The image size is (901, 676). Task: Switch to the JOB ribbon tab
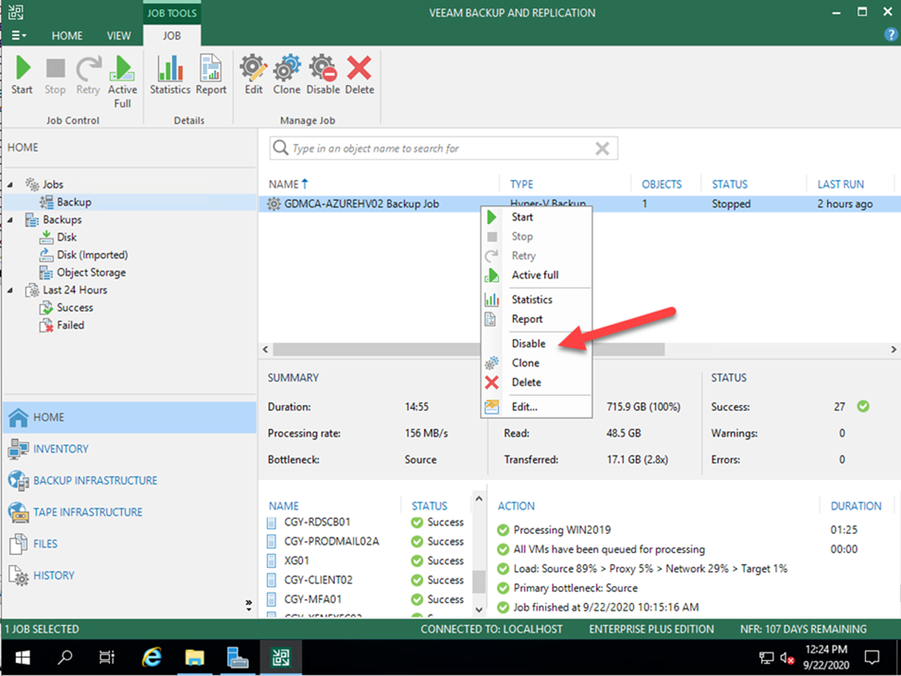pyautogui.click(x=172, y=36)
